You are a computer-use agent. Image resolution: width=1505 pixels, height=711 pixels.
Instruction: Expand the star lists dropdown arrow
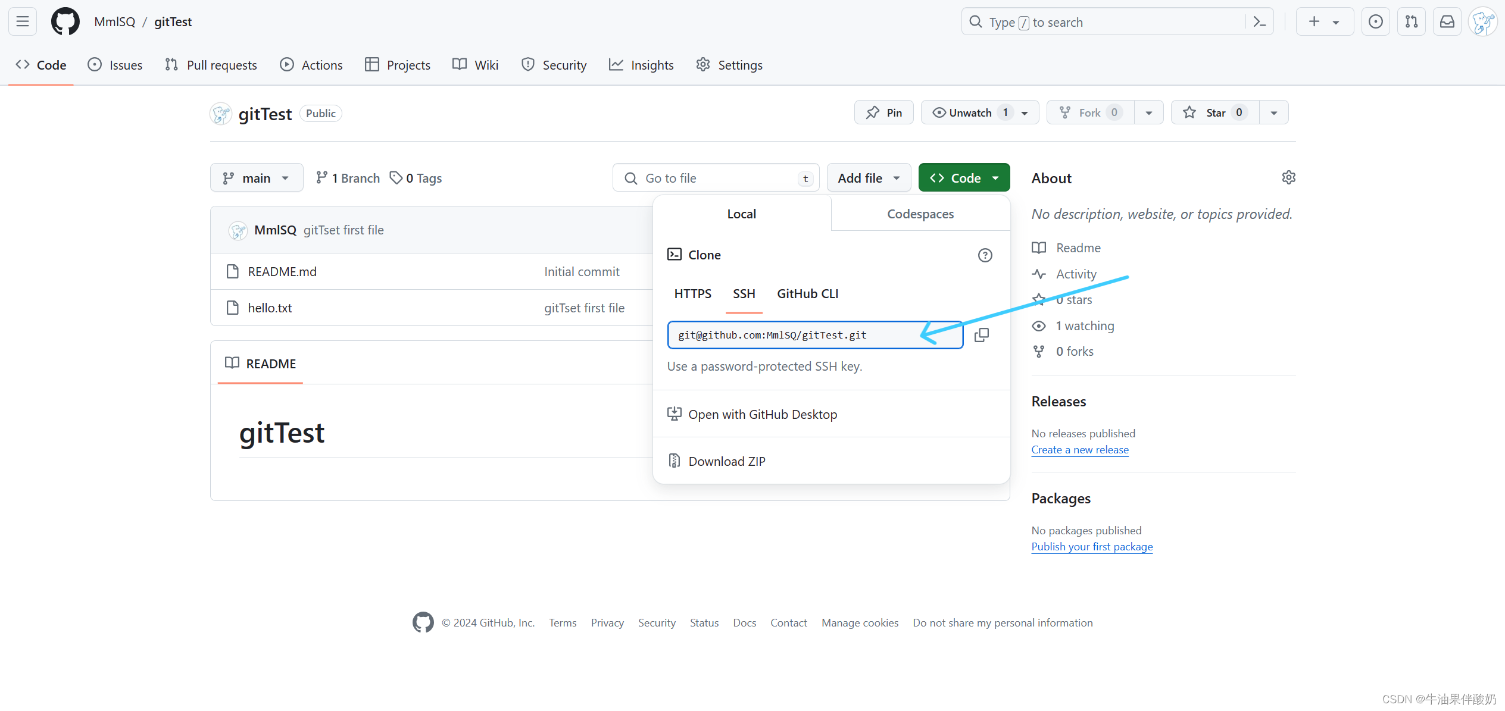tap(1273, 112)
